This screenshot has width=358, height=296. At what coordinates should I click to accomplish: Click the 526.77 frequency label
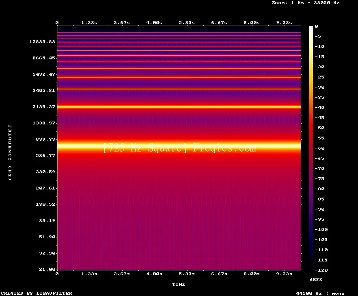click(x=45, y=155)
